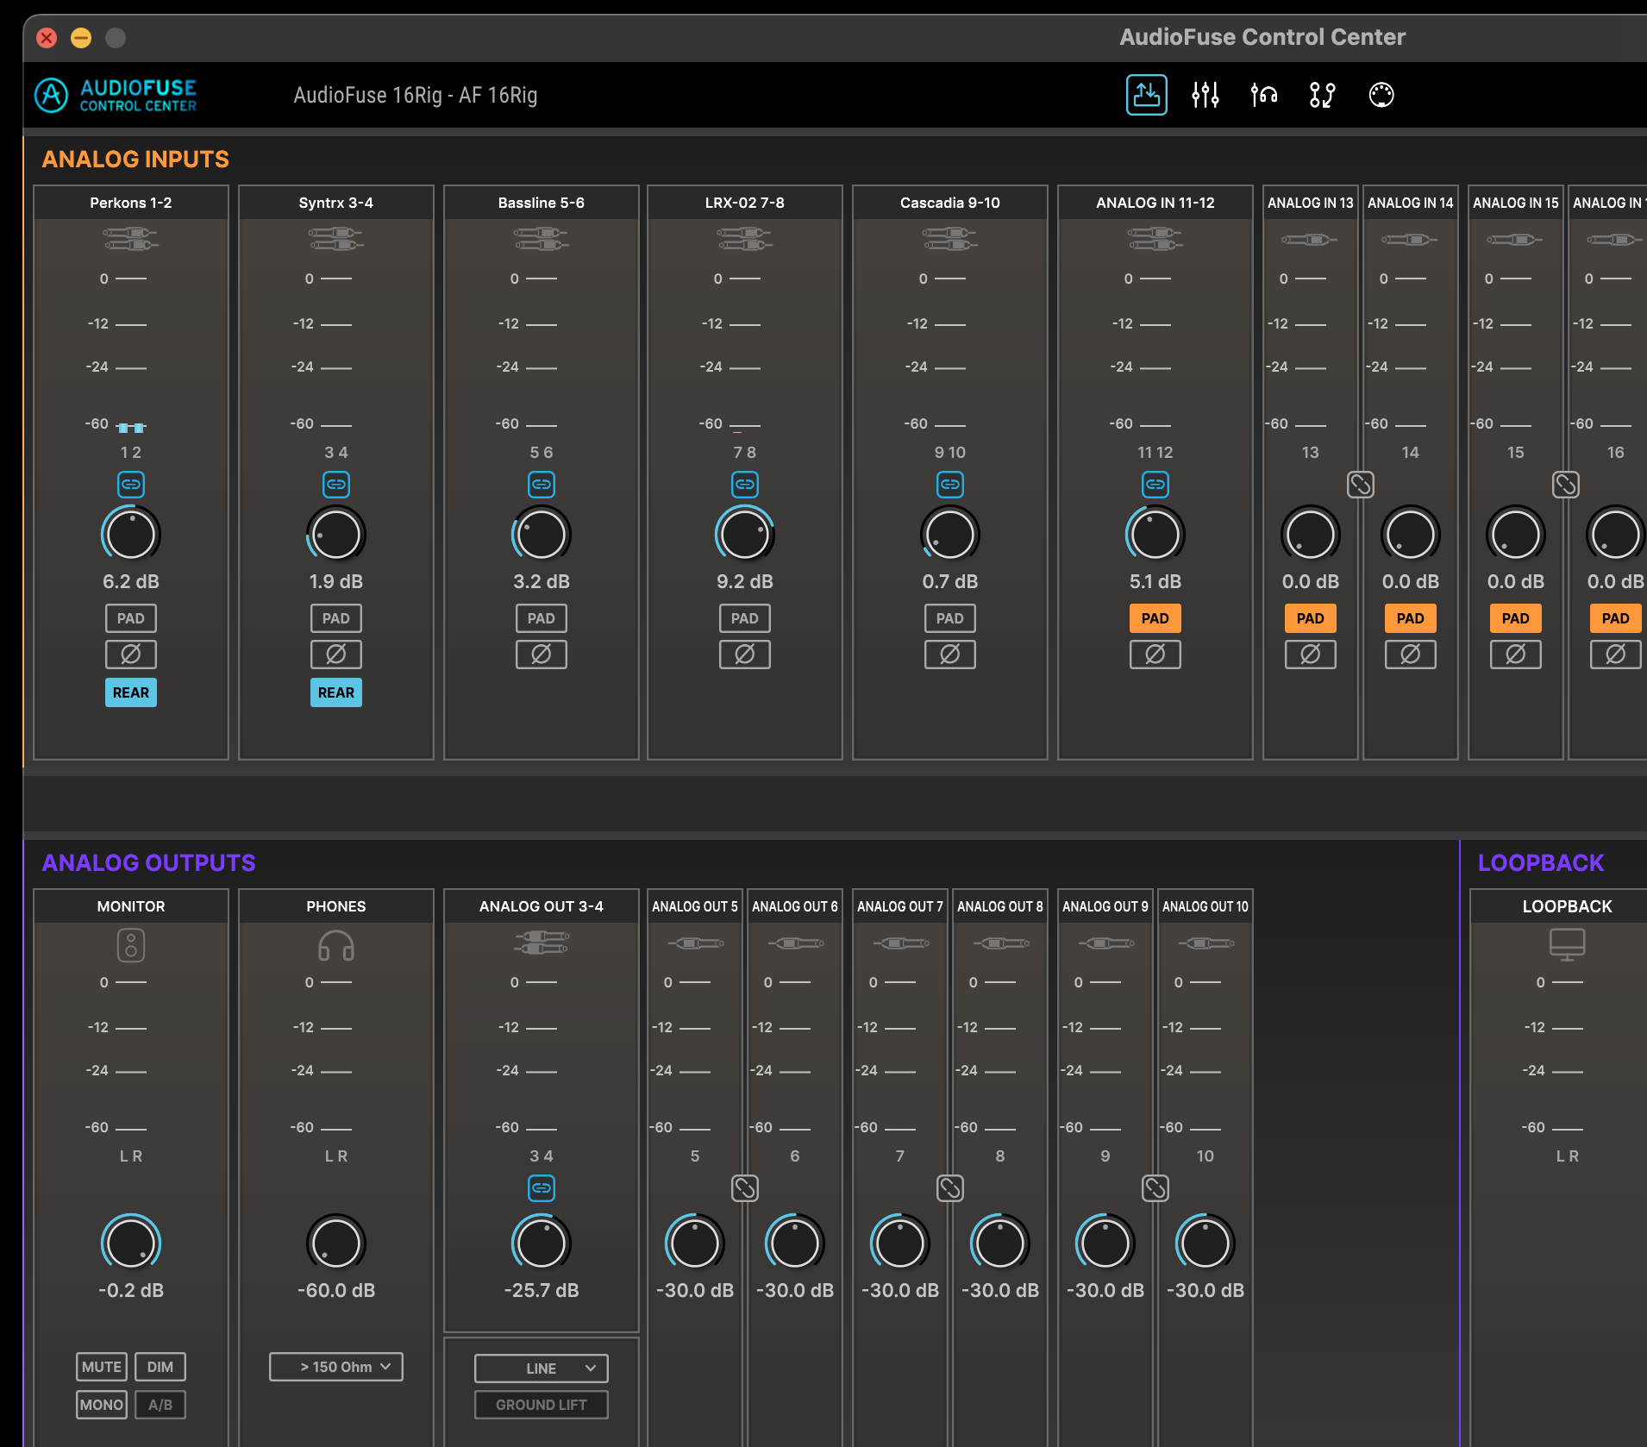Open the inputs/outputs view icon in header
1647x1447 pixels.
point(1146,95)
